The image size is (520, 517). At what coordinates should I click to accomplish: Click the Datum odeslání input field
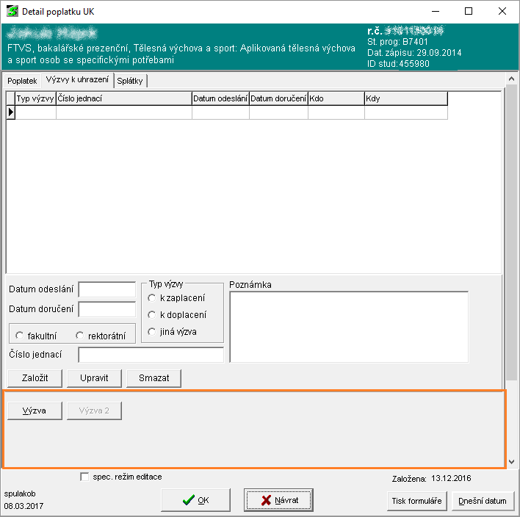107,289
